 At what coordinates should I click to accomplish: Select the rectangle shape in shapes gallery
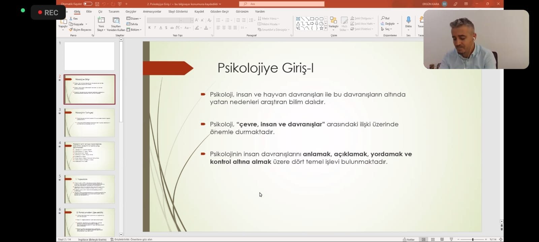point(312,19)
